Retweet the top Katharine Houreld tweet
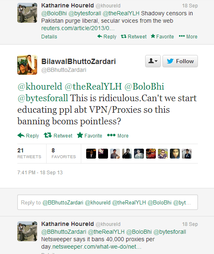Viewport: 214px width, 254px height. click(x=134, y=37)
